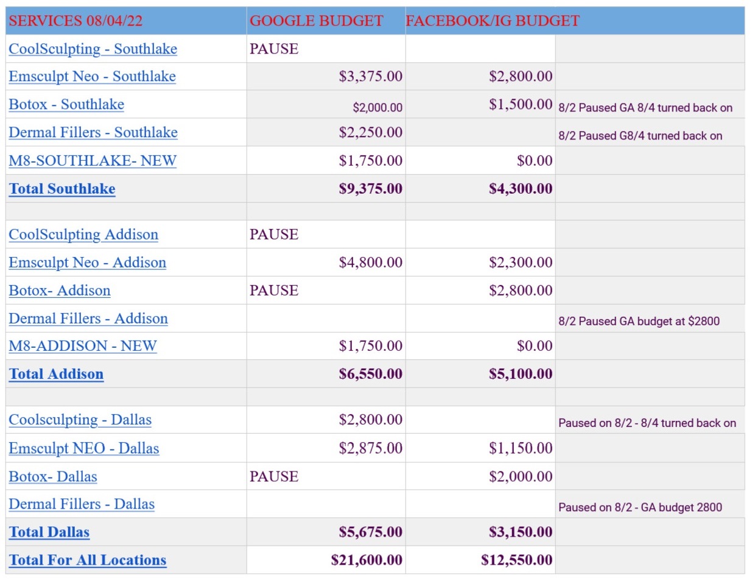Open Dermal Fillers - Dallas link

pyautogui.click(x=82, y=504)
